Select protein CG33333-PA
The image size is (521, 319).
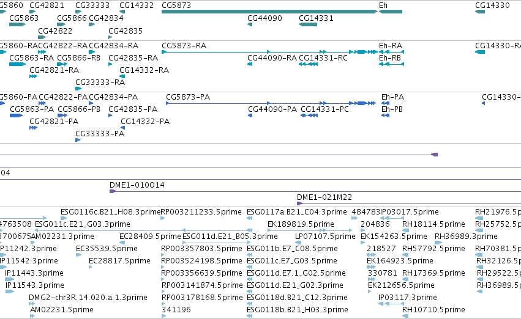(100, 134)
